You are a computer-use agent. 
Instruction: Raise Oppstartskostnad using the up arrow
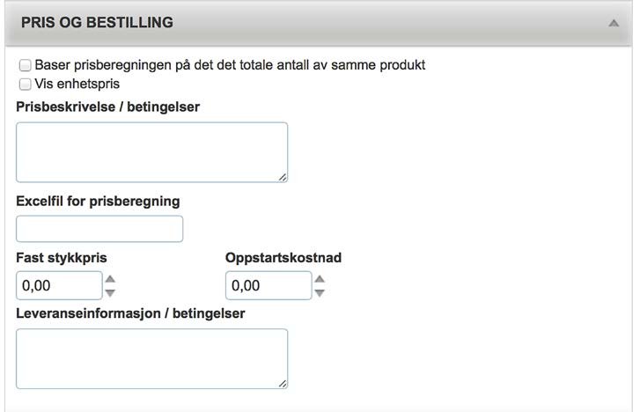click(320, 279)
